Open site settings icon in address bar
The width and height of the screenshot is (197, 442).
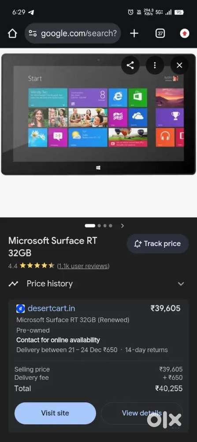point(33,34)
